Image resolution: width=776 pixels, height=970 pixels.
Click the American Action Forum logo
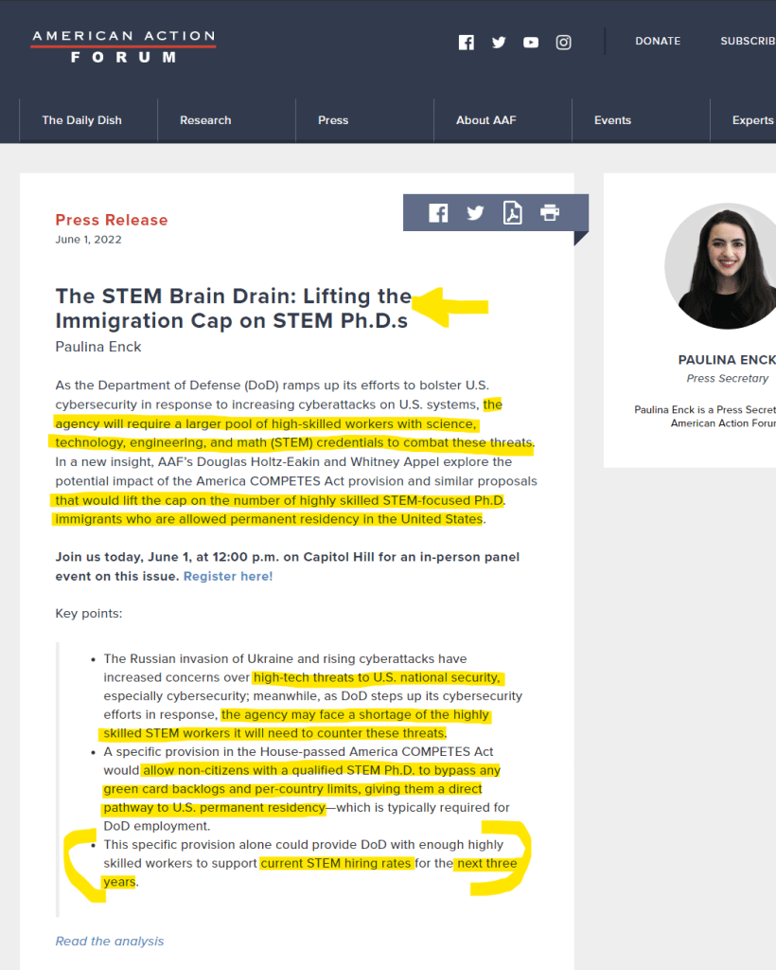(x=123, y=46)
